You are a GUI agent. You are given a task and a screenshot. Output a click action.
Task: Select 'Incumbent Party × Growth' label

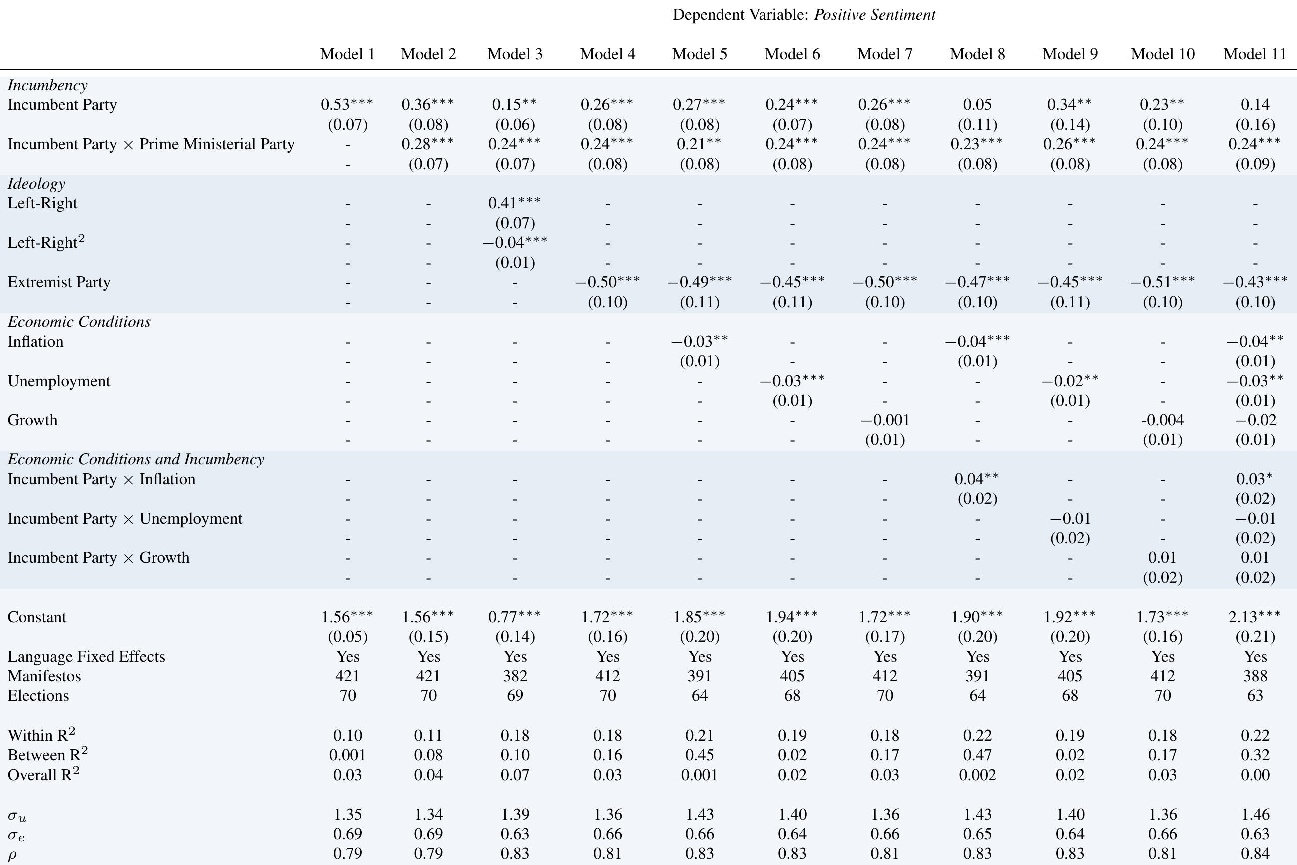[x=98, y=558]
